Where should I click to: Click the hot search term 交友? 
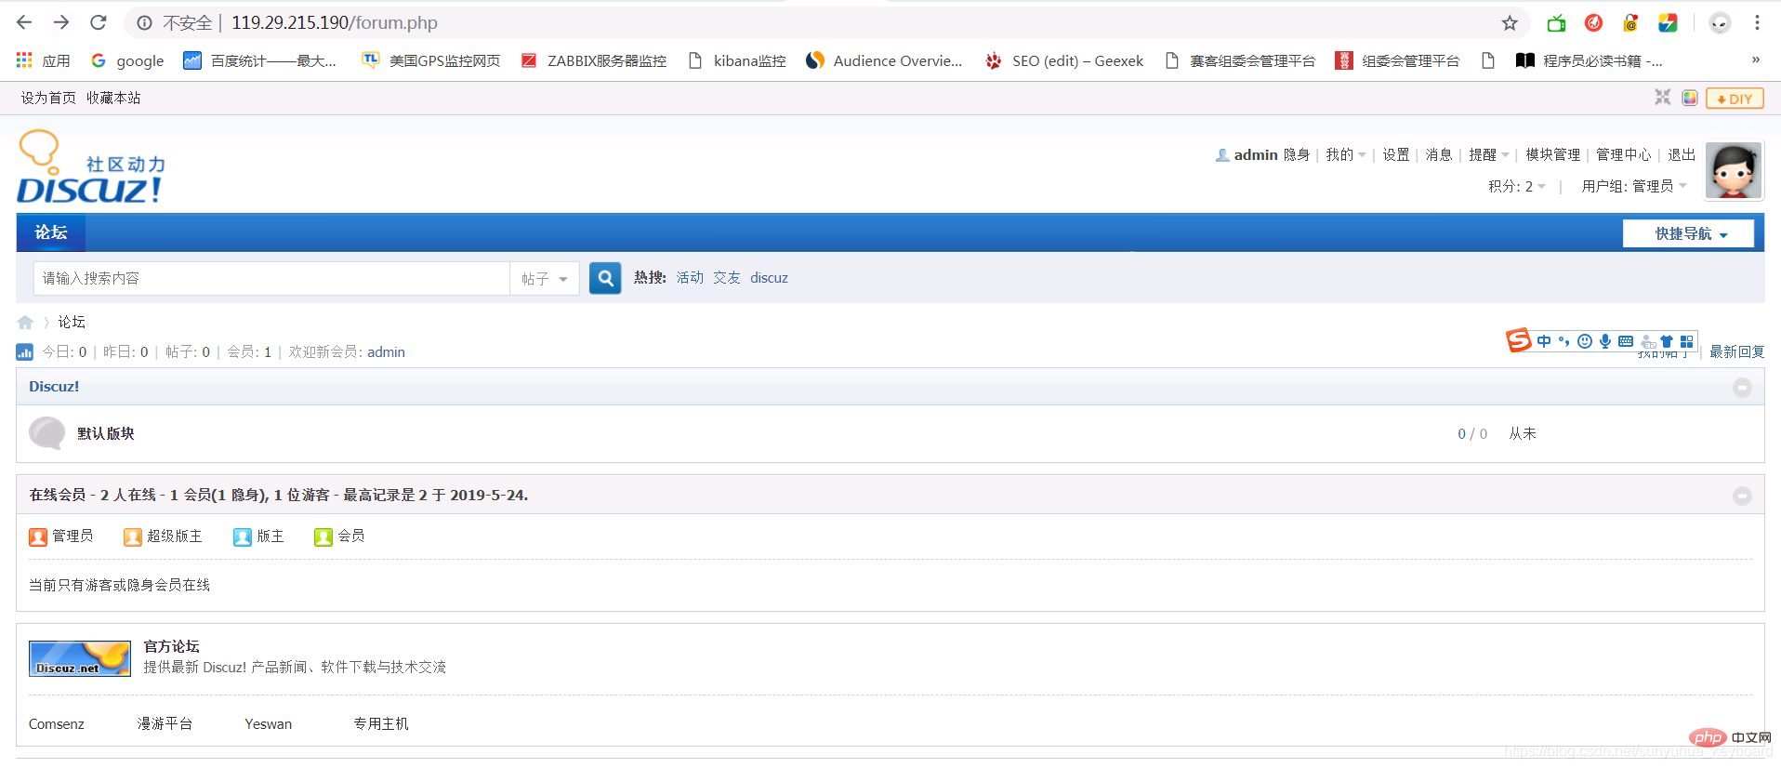727,277
